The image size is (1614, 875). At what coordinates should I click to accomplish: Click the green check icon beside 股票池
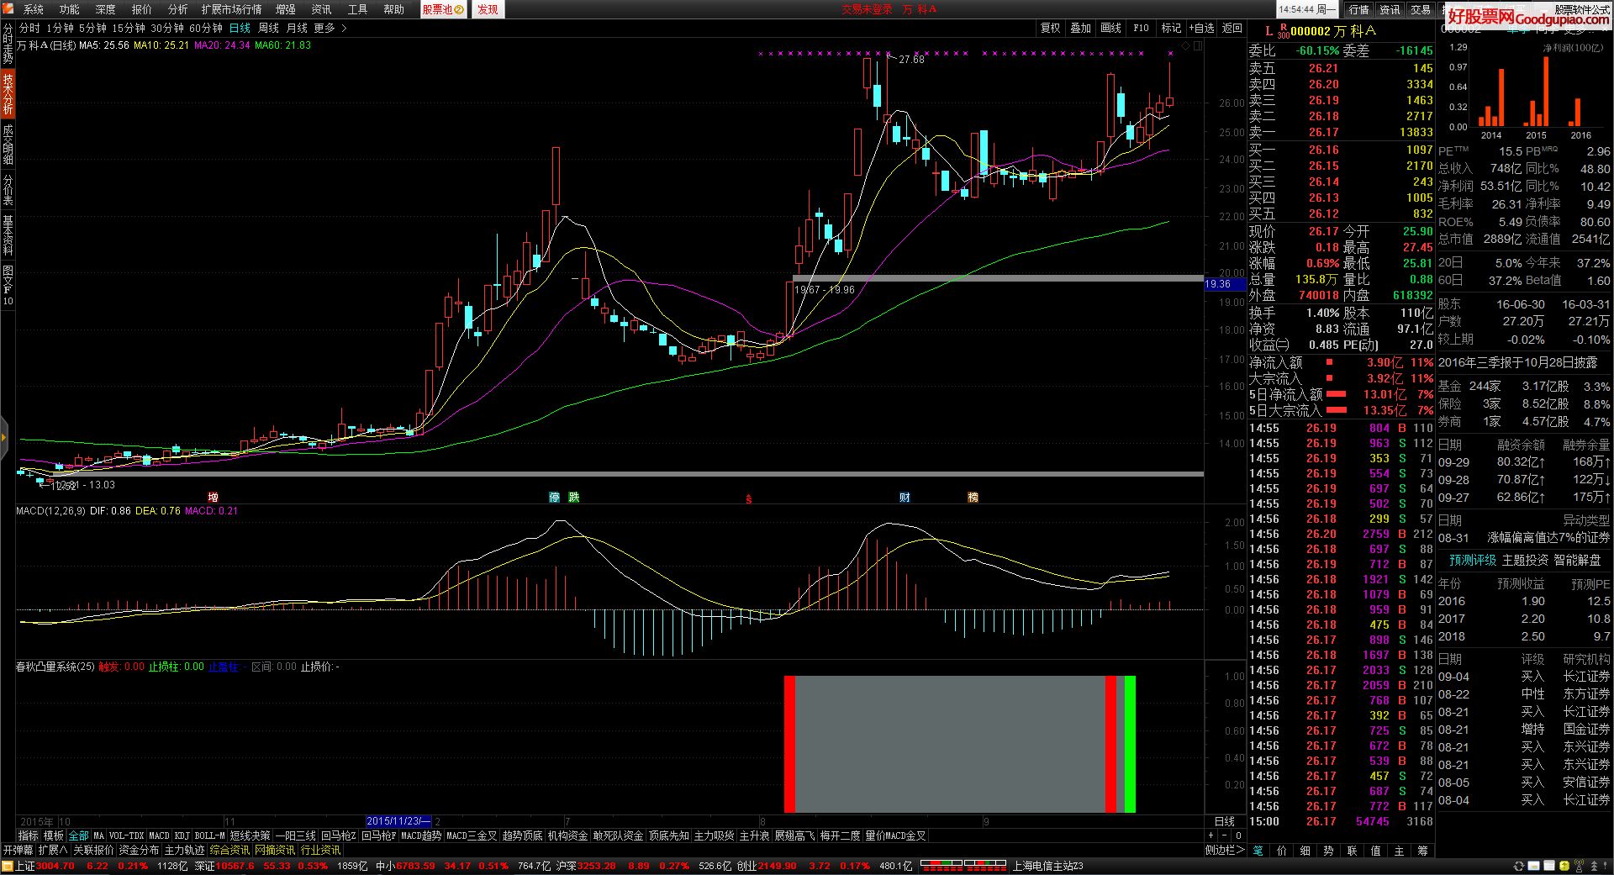459,10
